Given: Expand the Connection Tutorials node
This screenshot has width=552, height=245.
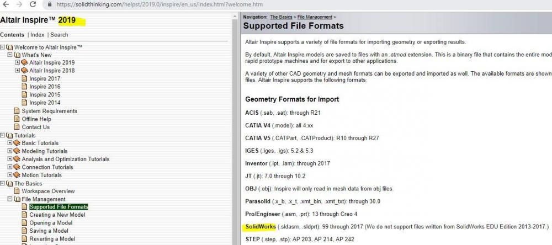Looking at the screenshot, I should [x=10, y=167].
